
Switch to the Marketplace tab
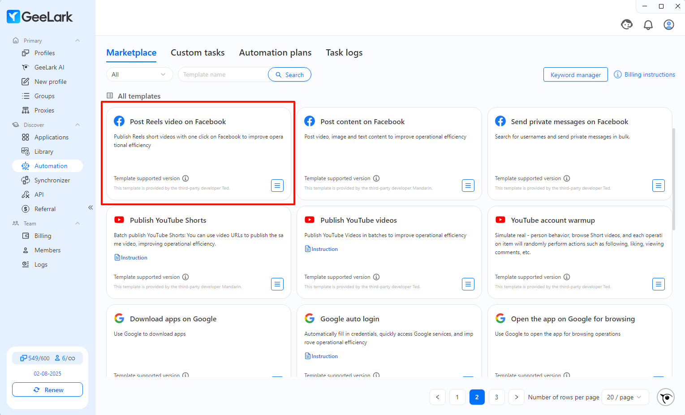[x=131, y=52]
